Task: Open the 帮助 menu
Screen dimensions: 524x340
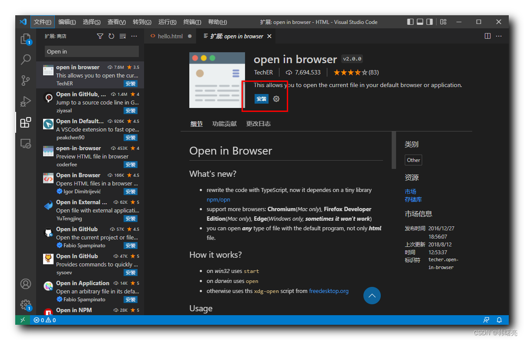Action: coord(217,22)
